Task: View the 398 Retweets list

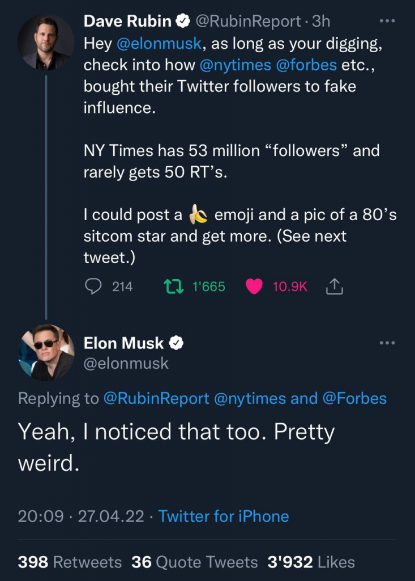Action: 70,562
